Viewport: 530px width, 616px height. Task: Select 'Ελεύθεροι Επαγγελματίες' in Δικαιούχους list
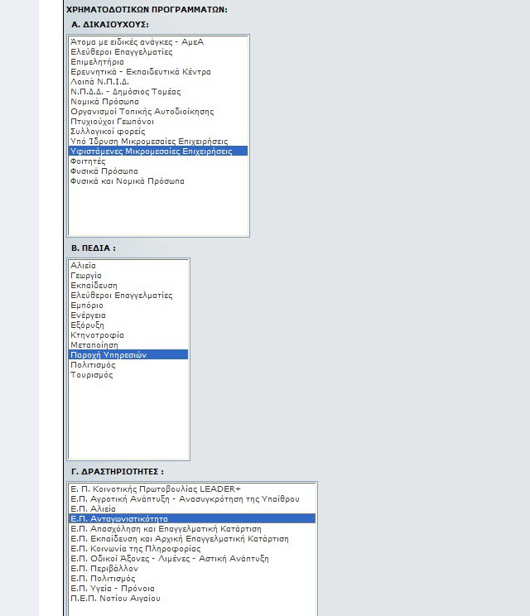click(158, 52)
